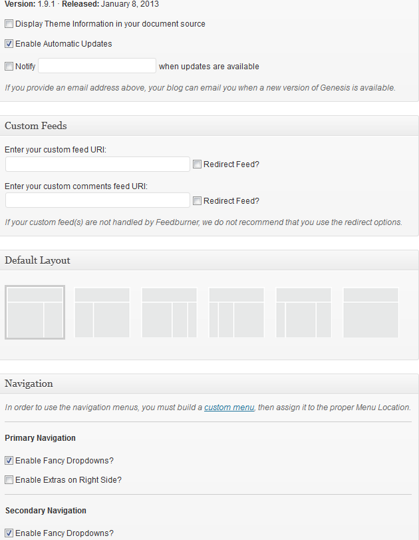Focus the custom feed URI field
This screenshot has height=540, width=419.
[98, 164]
